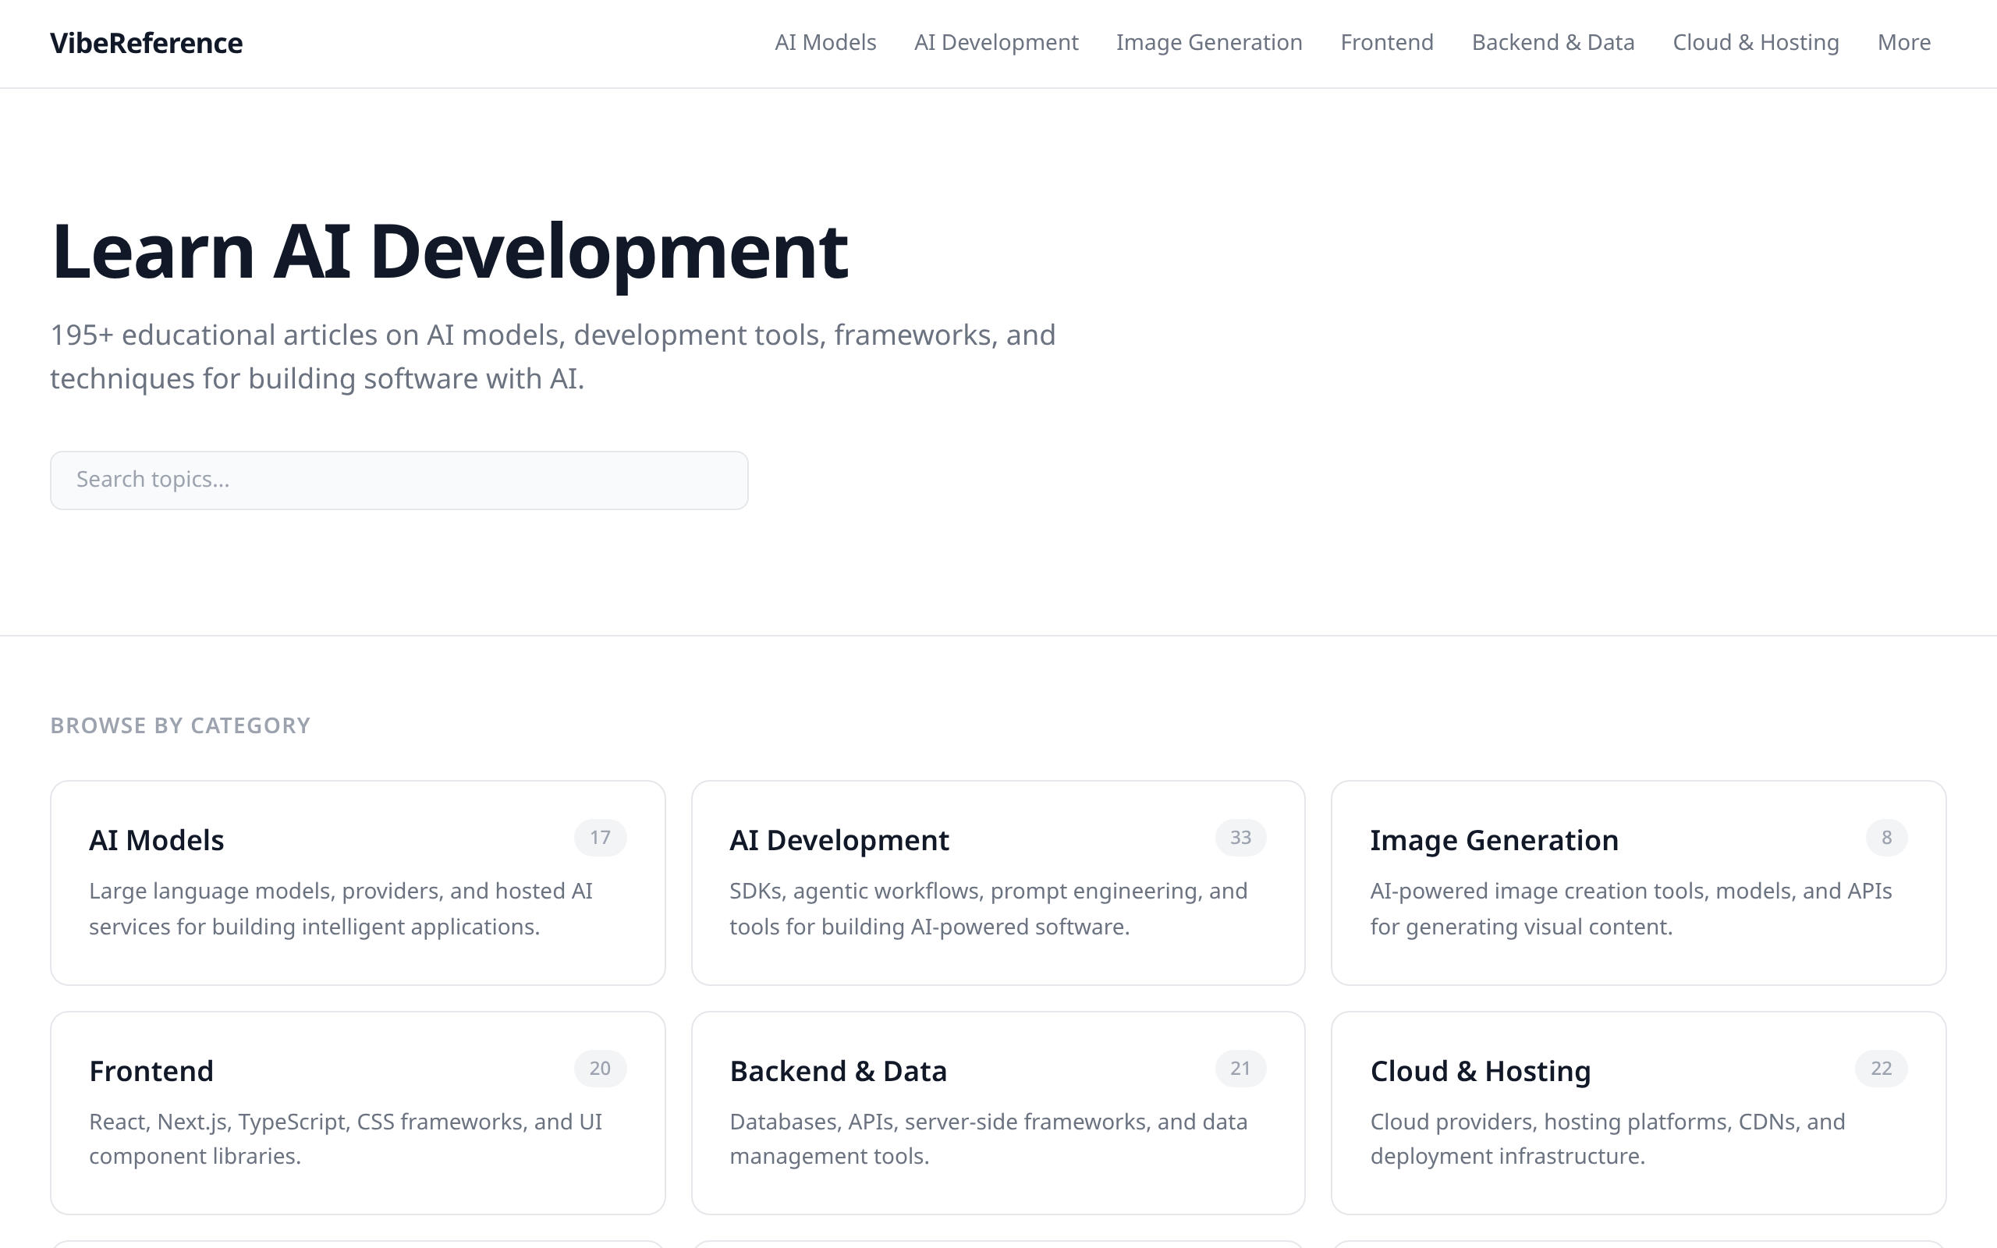1997x1248 pixels.
Task: Go to Image Generation in navbar
Action: (x=1209, y=42)
